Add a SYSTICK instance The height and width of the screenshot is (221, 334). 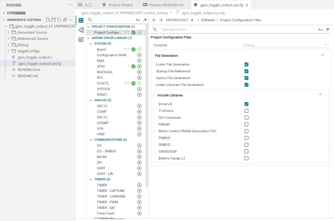(139, 89)
